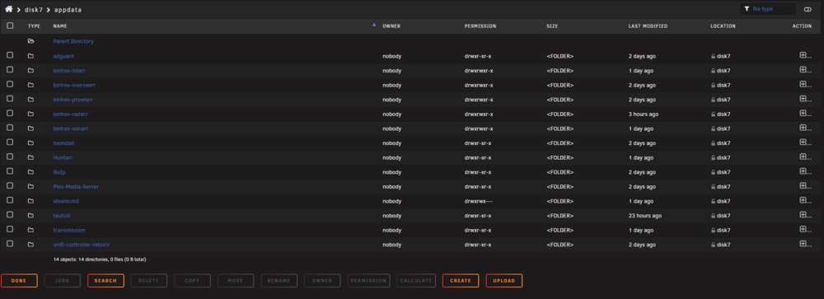Viewport: 824px width, 299px height.
Task: Open the action menu icon for NoIp
Action: point(803,171)
